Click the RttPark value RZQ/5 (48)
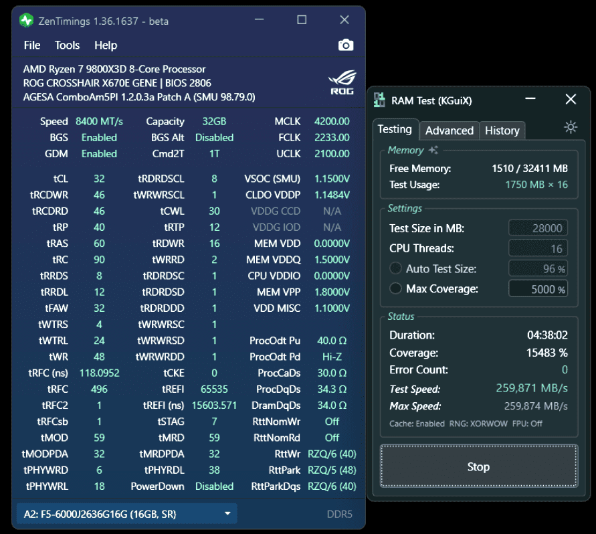596x534 pixels. 332,470
